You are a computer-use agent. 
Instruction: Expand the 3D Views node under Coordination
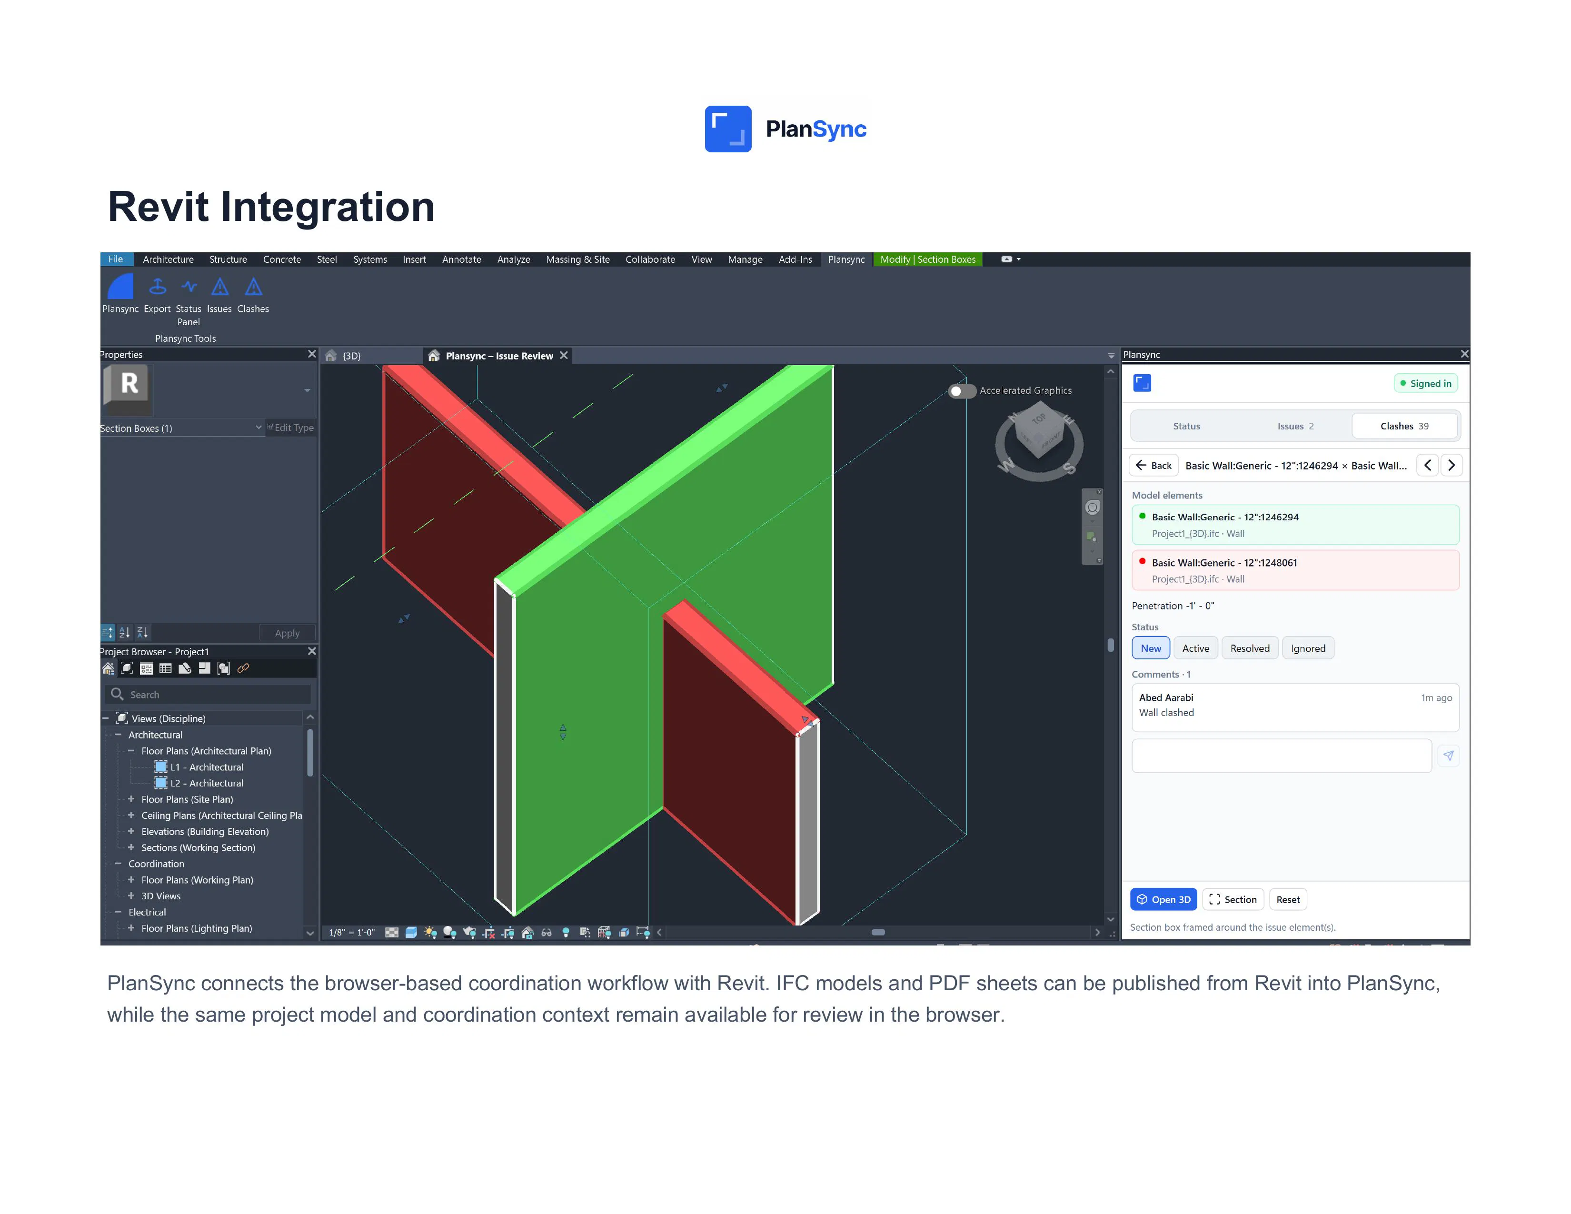(x=131, y=896)
